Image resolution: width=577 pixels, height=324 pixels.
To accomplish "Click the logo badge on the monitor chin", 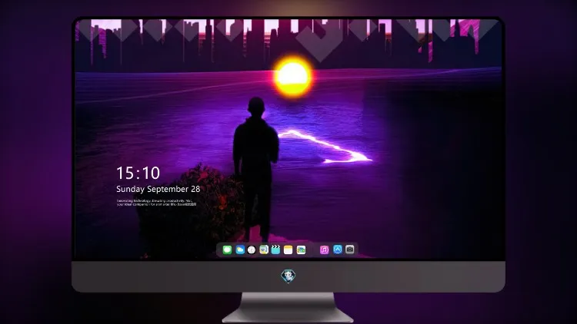I will [x=288, y=276].
